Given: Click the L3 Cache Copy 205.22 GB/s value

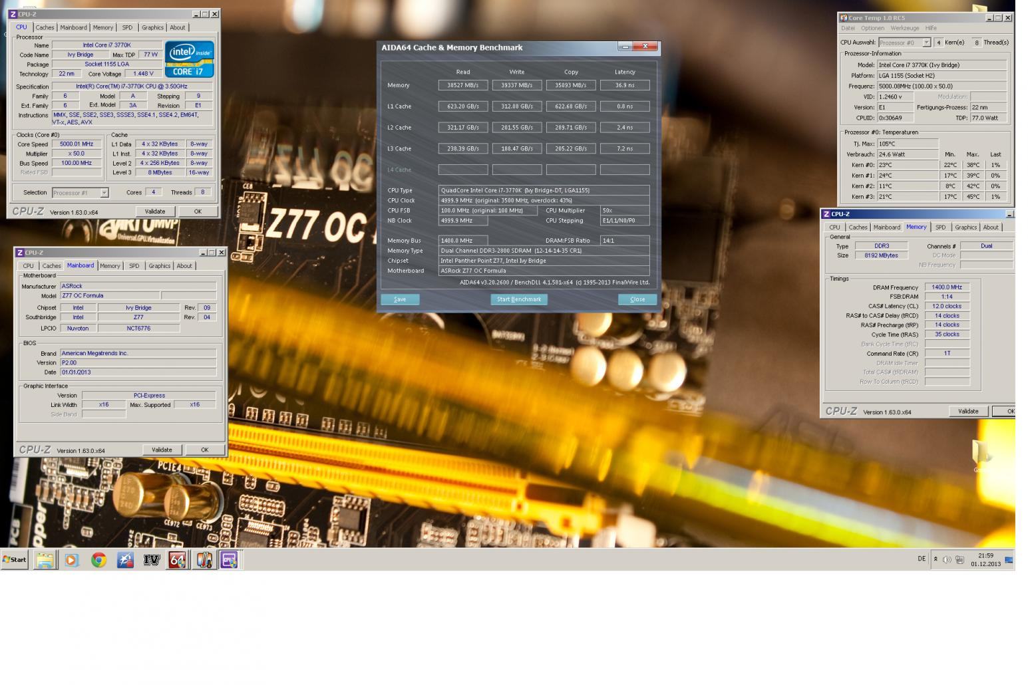Looking at the screenshot, I should pyautogui.click(x=571, y=149).
